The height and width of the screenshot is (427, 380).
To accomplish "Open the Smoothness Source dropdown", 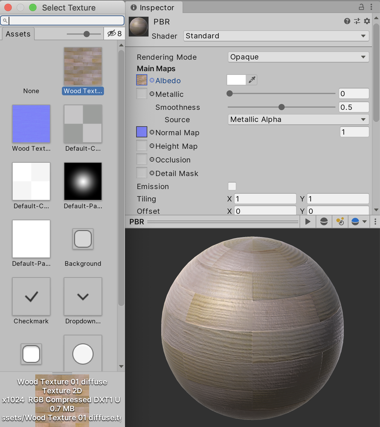I will point(298,119).
